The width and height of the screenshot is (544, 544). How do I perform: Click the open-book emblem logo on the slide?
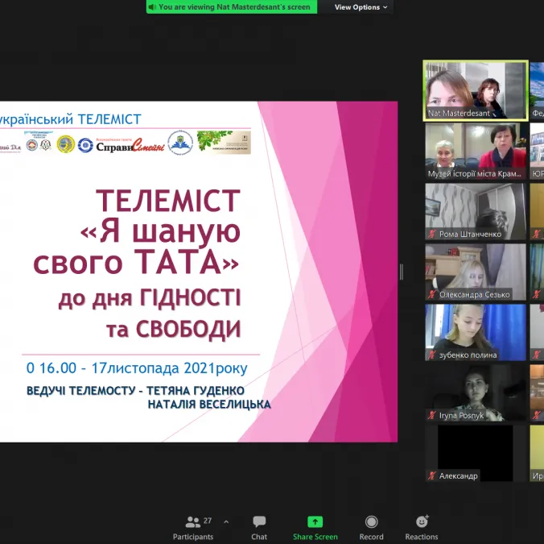coord(180,143)
